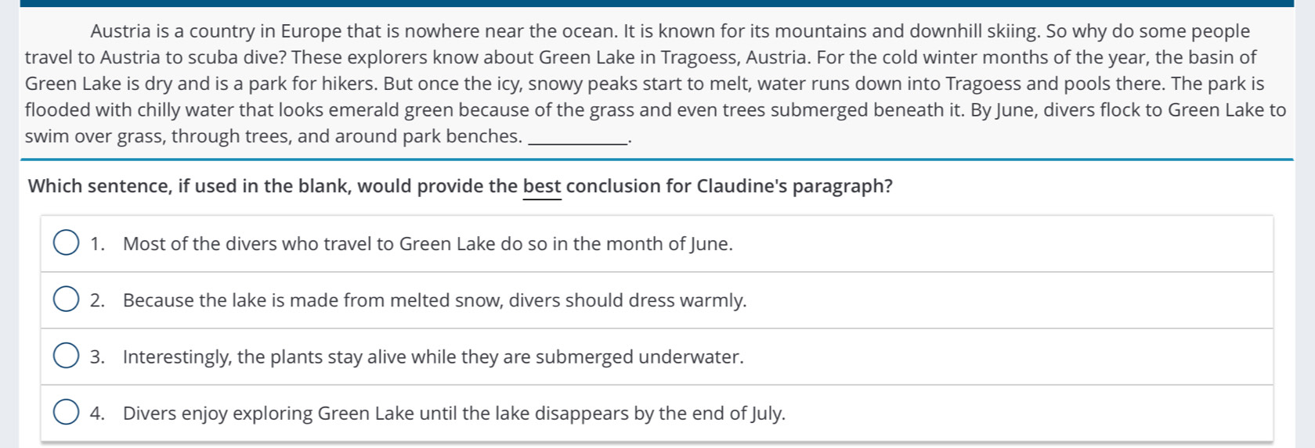
Task: Choose the radio button beside option 2
Action: coord(66,300)
